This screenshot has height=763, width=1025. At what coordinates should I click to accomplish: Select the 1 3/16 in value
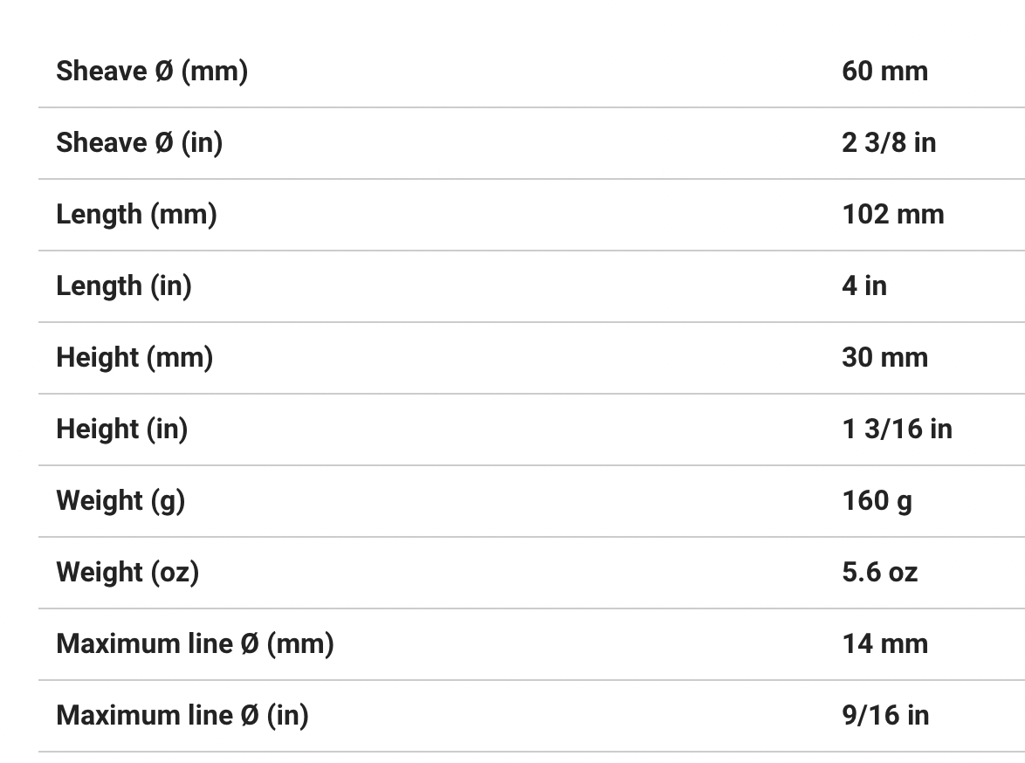pyautogui.click(x=897, y=430)
